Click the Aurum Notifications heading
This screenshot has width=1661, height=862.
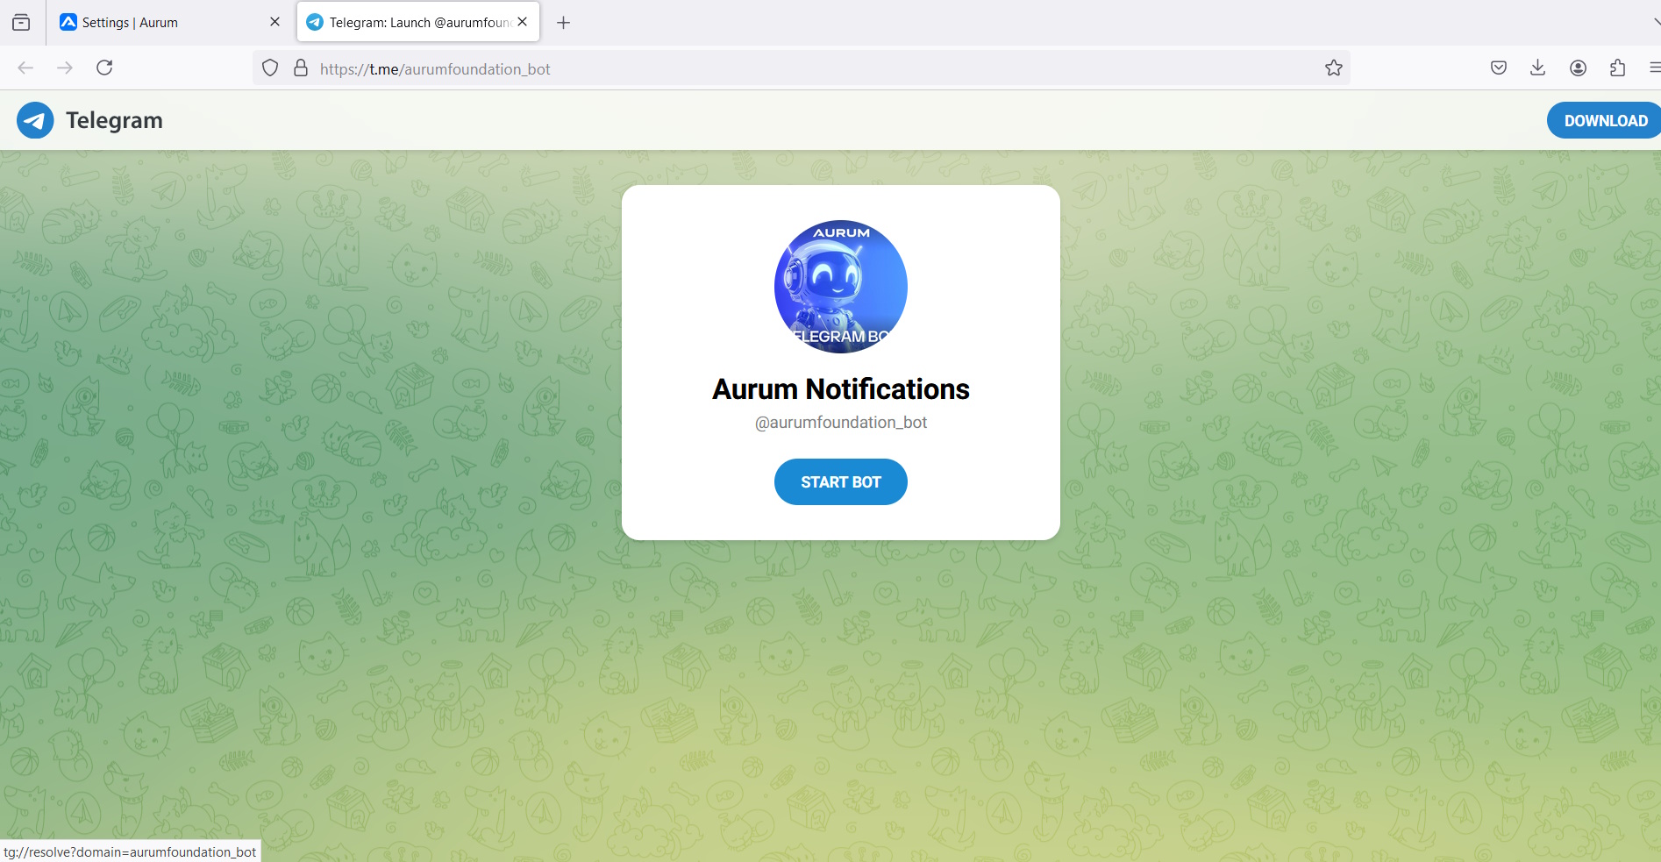(840, 388)
